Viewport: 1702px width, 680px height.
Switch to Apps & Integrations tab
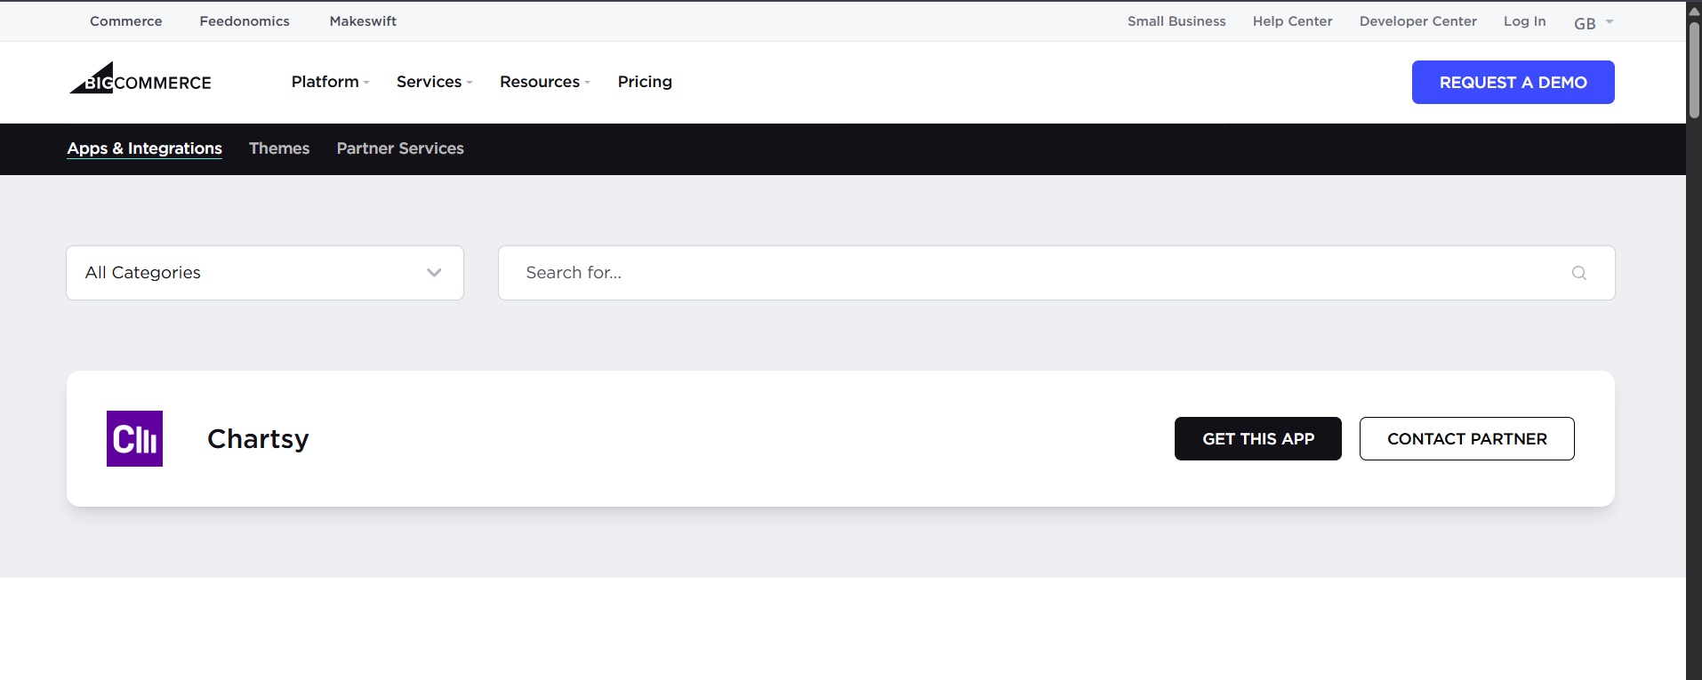(145, 148)
